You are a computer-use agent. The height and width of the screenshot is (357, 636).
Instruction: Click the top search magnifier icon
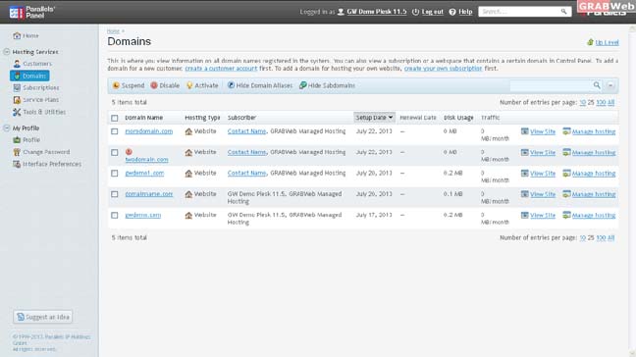(563, 12)
